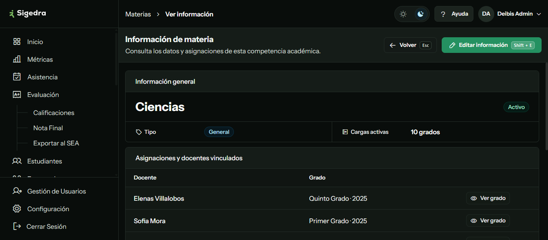Click the Sigedra logo icon

point(12,14)
